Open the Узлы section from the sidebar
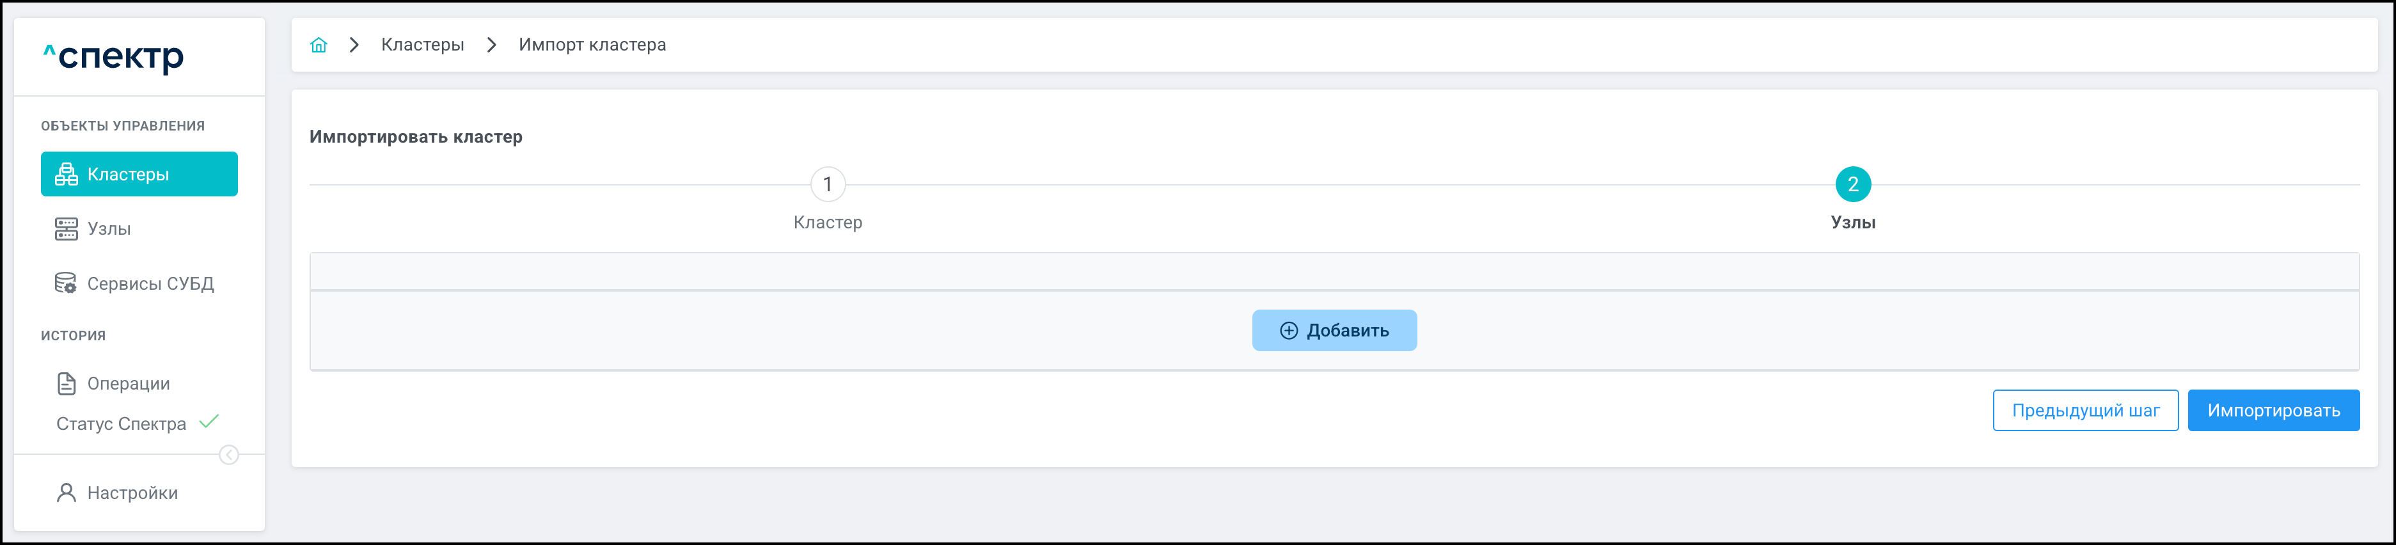The image size is (2396, 545). pos(109,229)
